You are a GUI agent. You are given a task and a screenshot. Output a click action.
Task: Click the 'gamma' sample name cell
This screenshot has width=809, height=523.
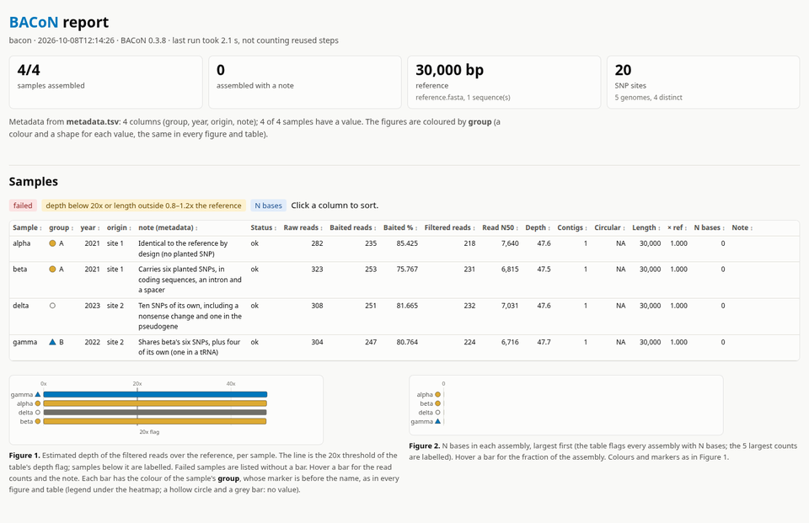coord(24,342)
